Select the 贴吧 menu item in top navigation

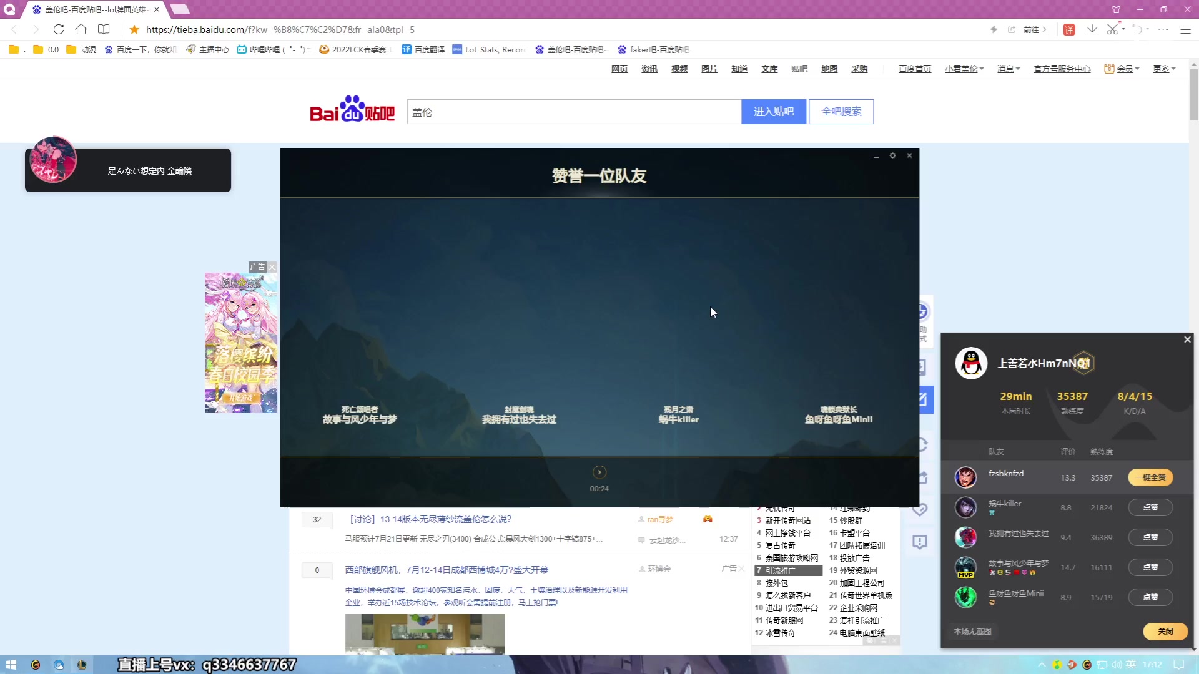799,69
